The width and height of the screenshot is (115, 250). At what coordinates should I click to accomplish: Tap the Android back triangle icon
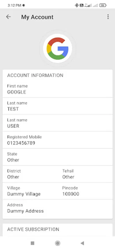(x=82, y=243)
